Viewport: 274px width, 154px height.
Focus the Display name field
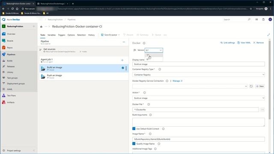[199, 64]
